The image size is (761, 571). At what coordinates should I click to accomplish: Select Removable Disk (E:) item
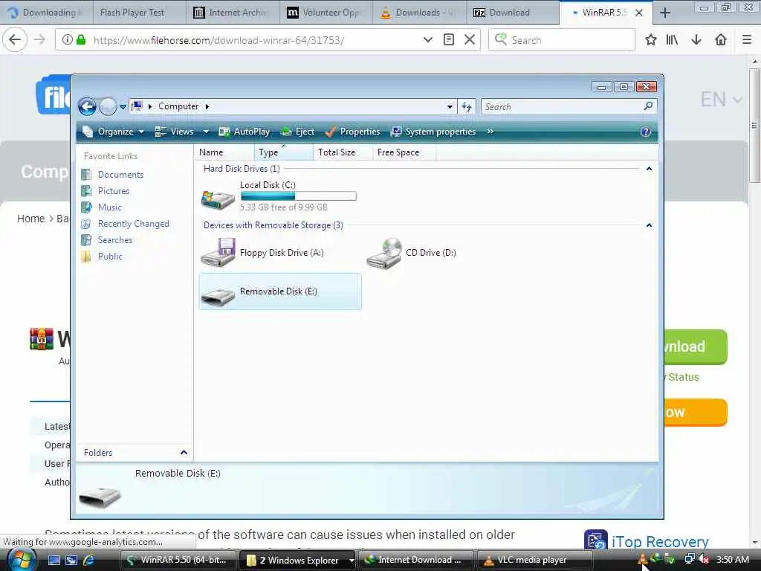click(x=280, y=291)
